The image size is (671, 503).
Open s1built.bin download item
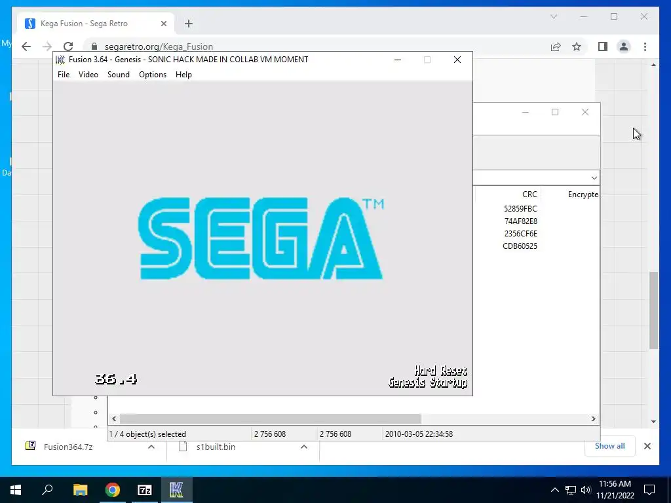coord(216,447)
